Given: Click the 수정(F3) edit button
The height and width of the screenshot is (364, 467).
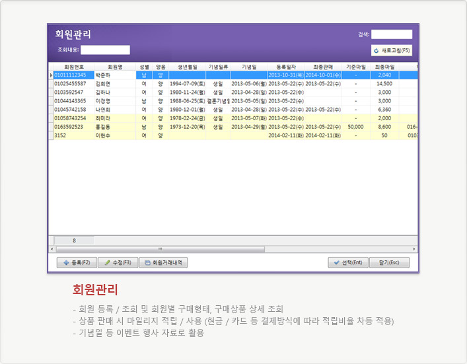Looking at the screenshot, I should coord(118,262).
